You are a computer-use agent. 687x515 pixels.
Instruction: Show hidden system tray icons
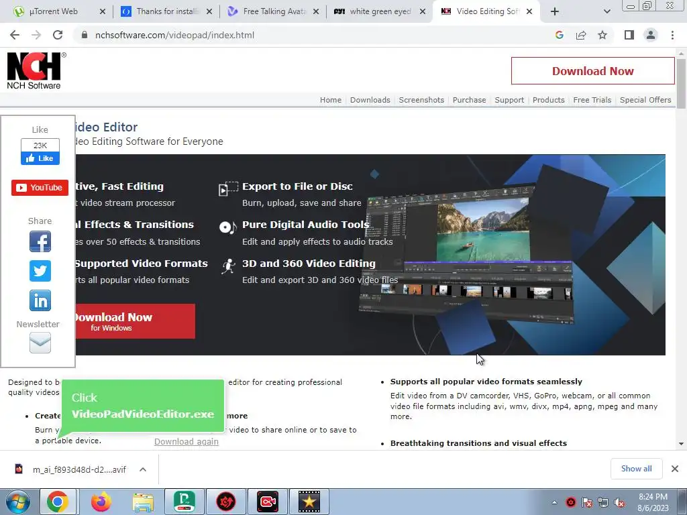tap(554, 503)
